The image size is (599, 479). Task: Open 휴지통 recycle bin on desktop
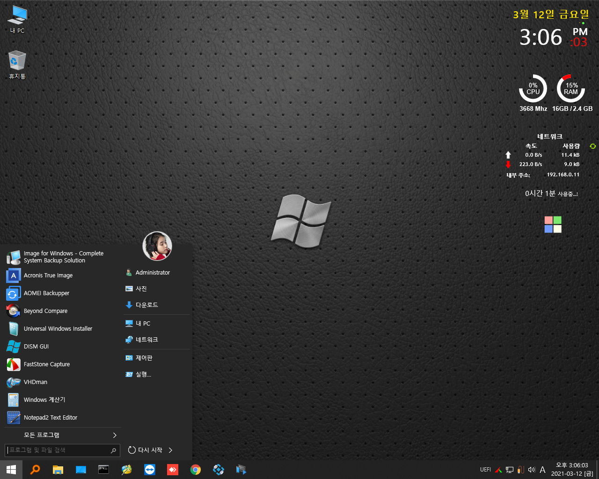click(17, 65)
